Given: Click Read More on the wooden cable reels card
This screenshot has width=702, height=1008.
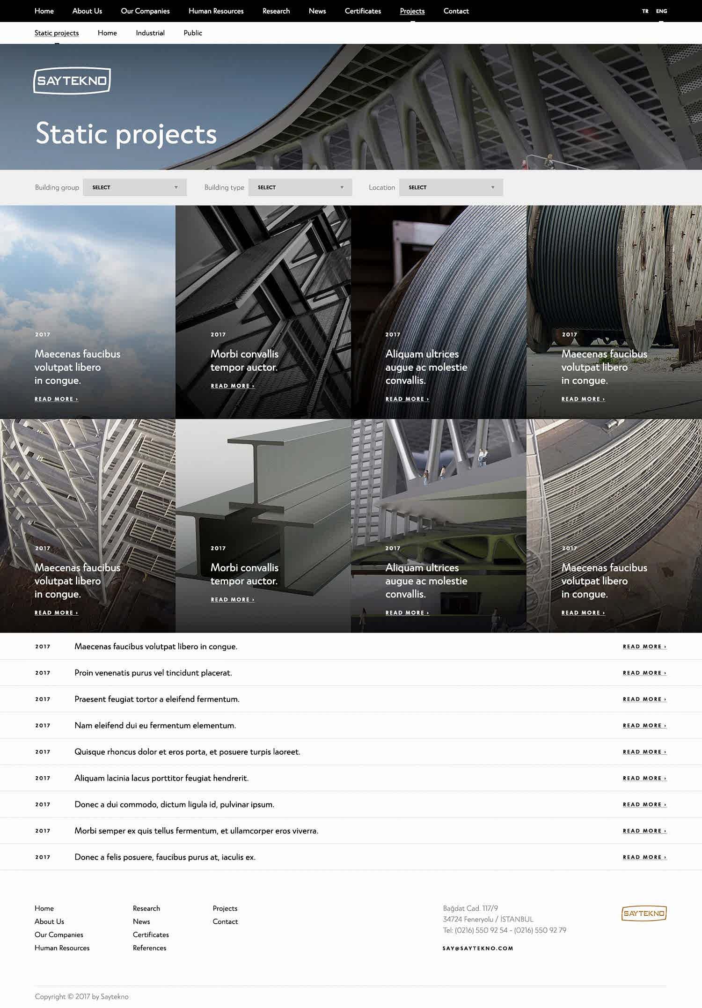Looking at the screenshot, I should point(583,399).
